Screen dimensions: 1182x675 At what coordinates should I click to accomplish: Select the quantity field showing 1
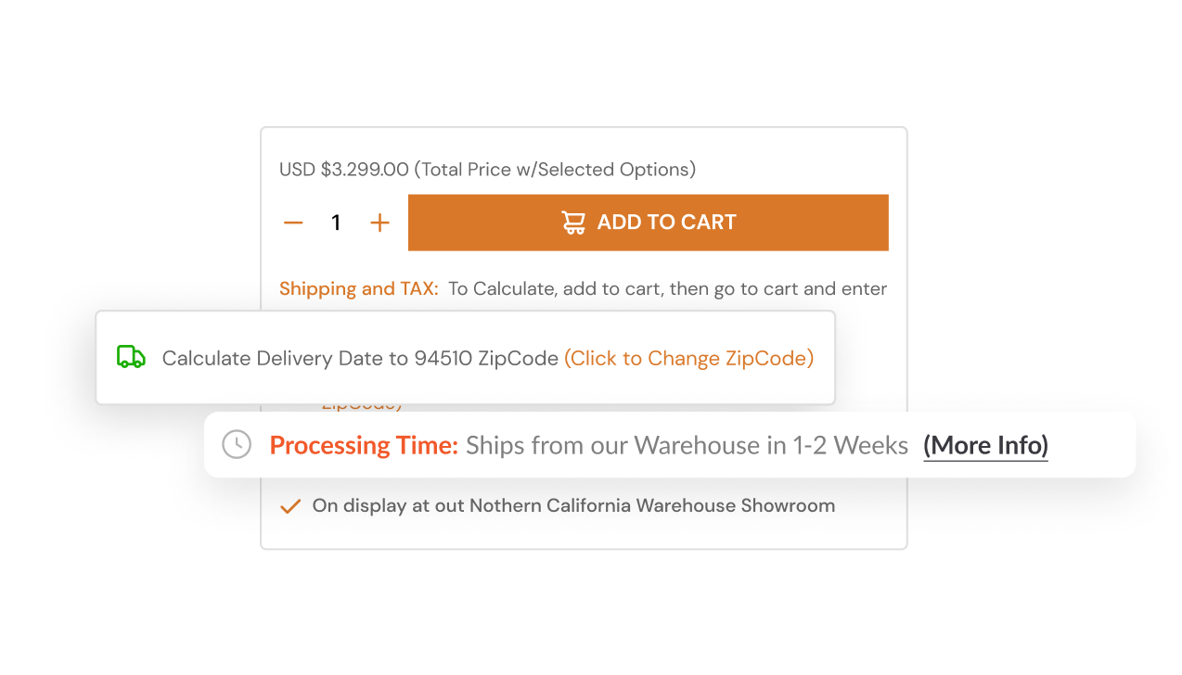336,223
